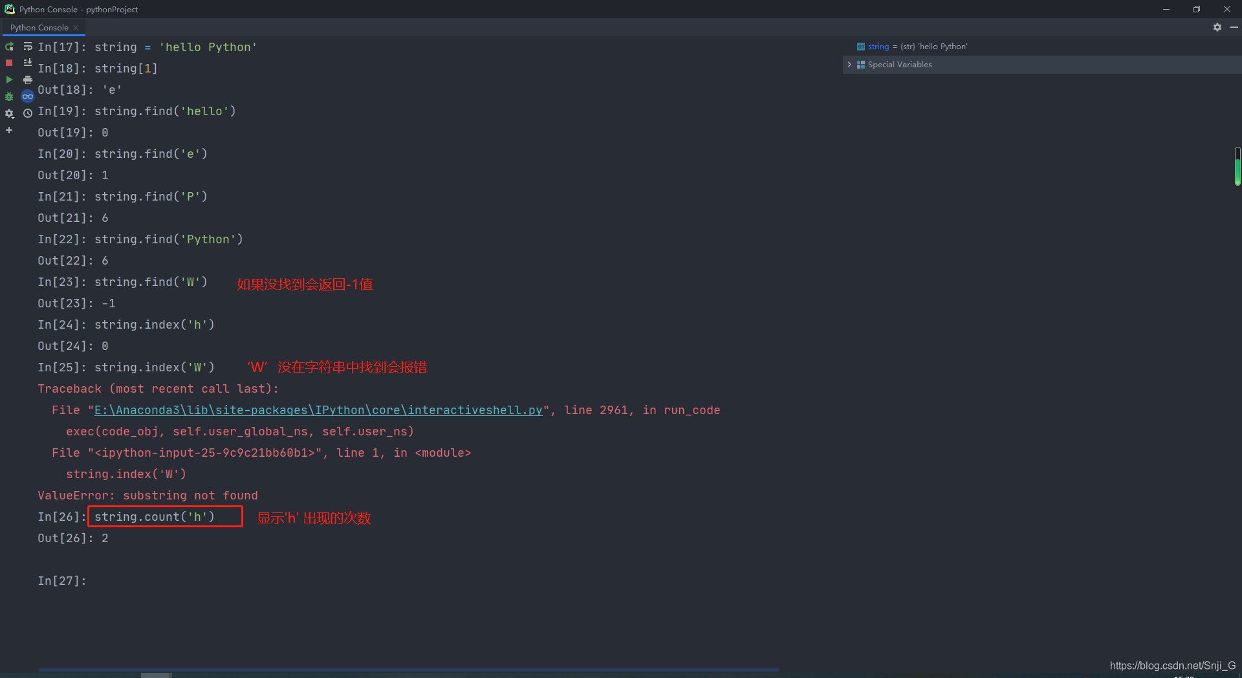Add a new console with plus icon
The width and height of the screenshot is (1242, 678).
point(9,130)
